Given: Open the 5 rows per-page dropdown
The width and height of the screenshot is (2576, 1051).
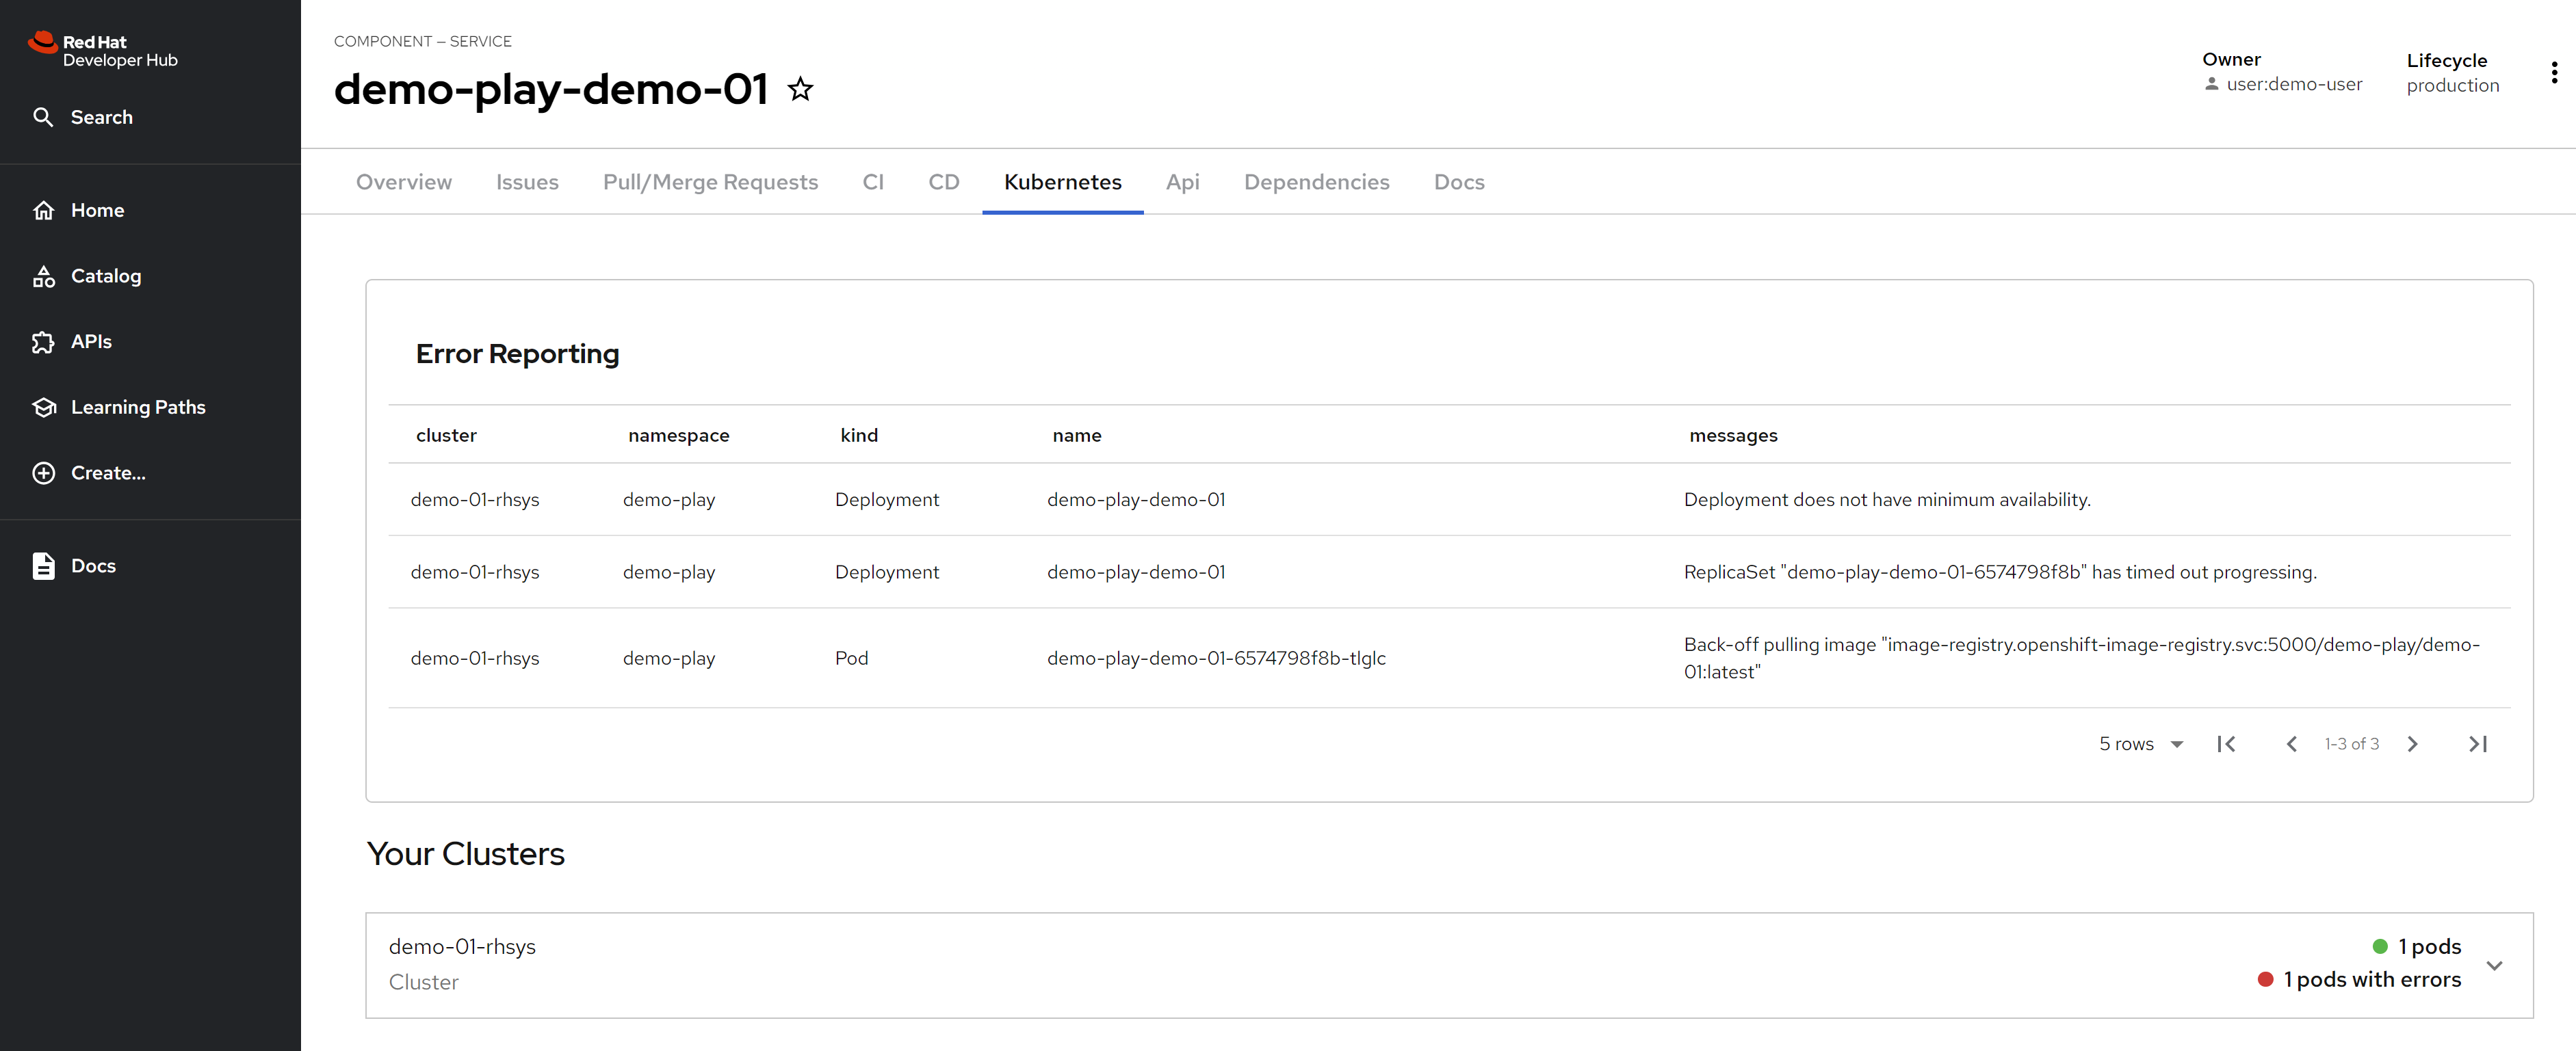Looking at the screenshot, I should pyautogui.click(x=2140, y=744).
